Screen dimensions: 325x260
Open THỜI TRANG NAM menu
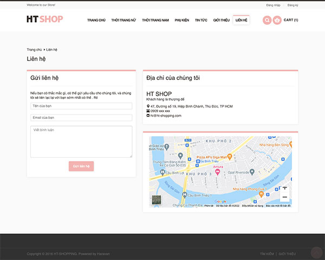[x=155, y=21]
